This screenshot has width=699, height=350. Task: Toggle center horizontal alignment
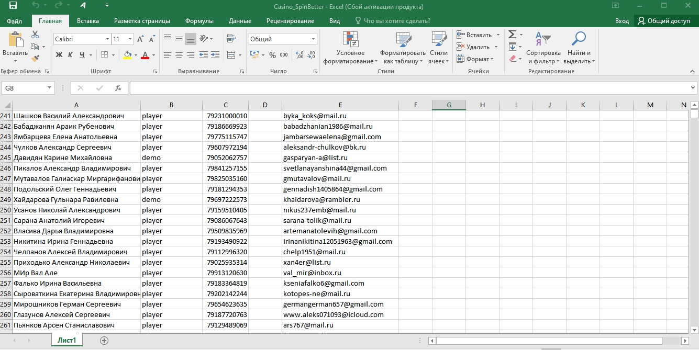179,55
